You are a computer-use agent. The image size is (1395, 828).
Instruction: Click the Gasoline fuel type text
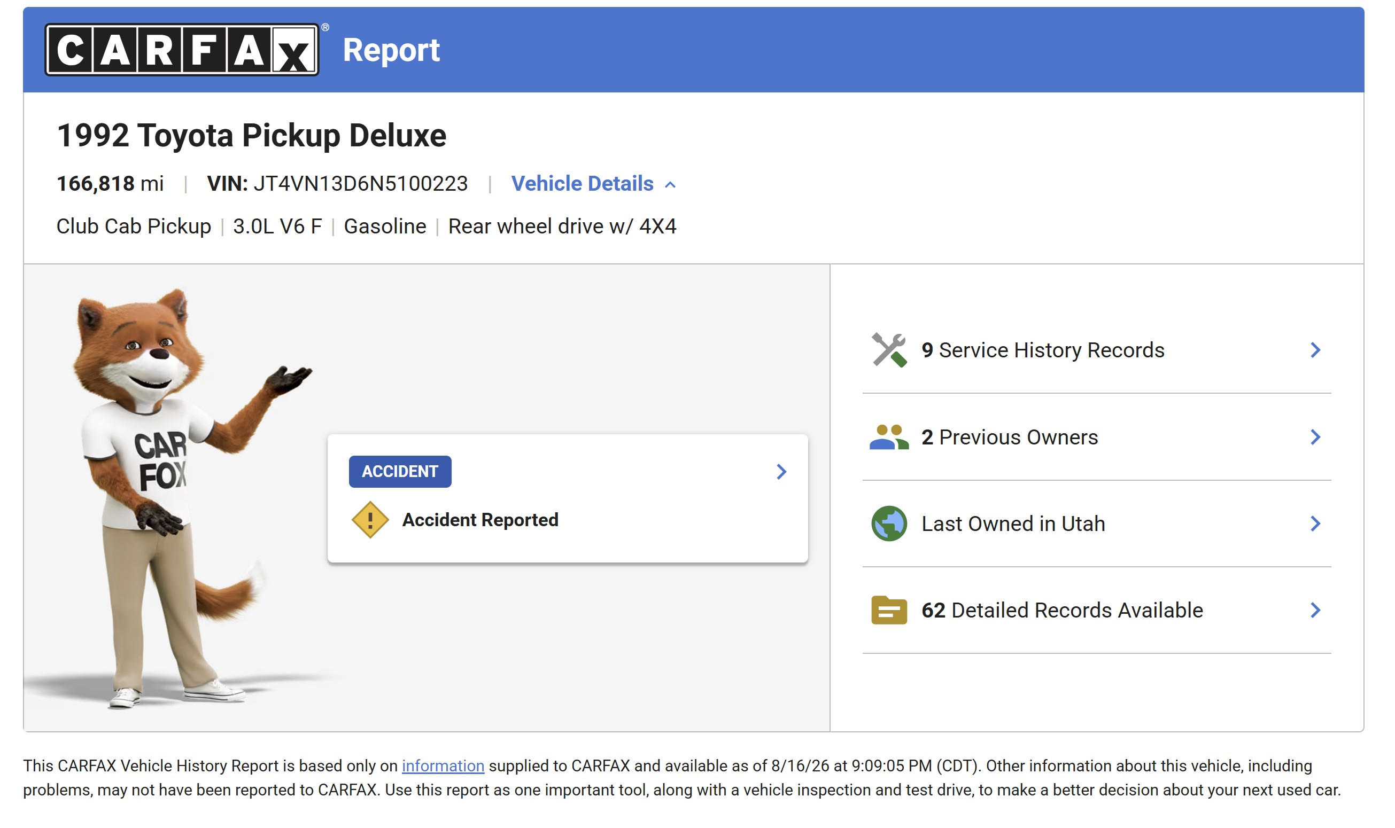pyautogui.click(x=385, y=226)
